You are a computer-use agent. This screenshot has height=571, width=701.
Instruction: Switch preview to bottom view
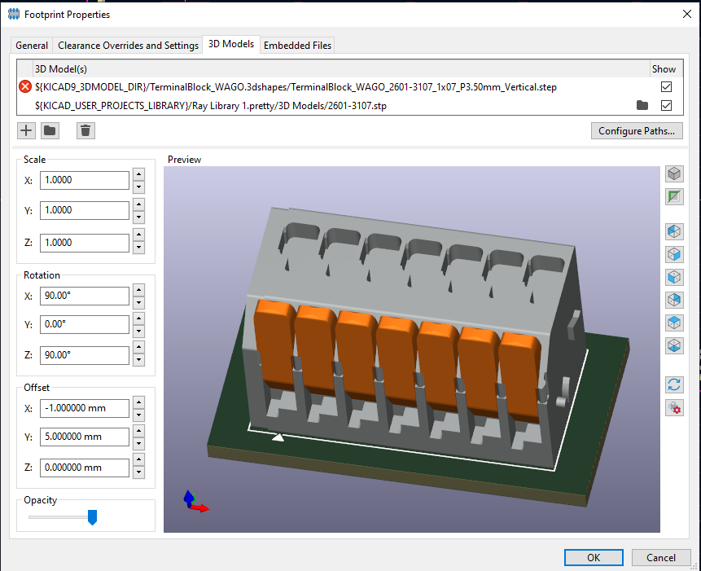click(x=674, y=346)
